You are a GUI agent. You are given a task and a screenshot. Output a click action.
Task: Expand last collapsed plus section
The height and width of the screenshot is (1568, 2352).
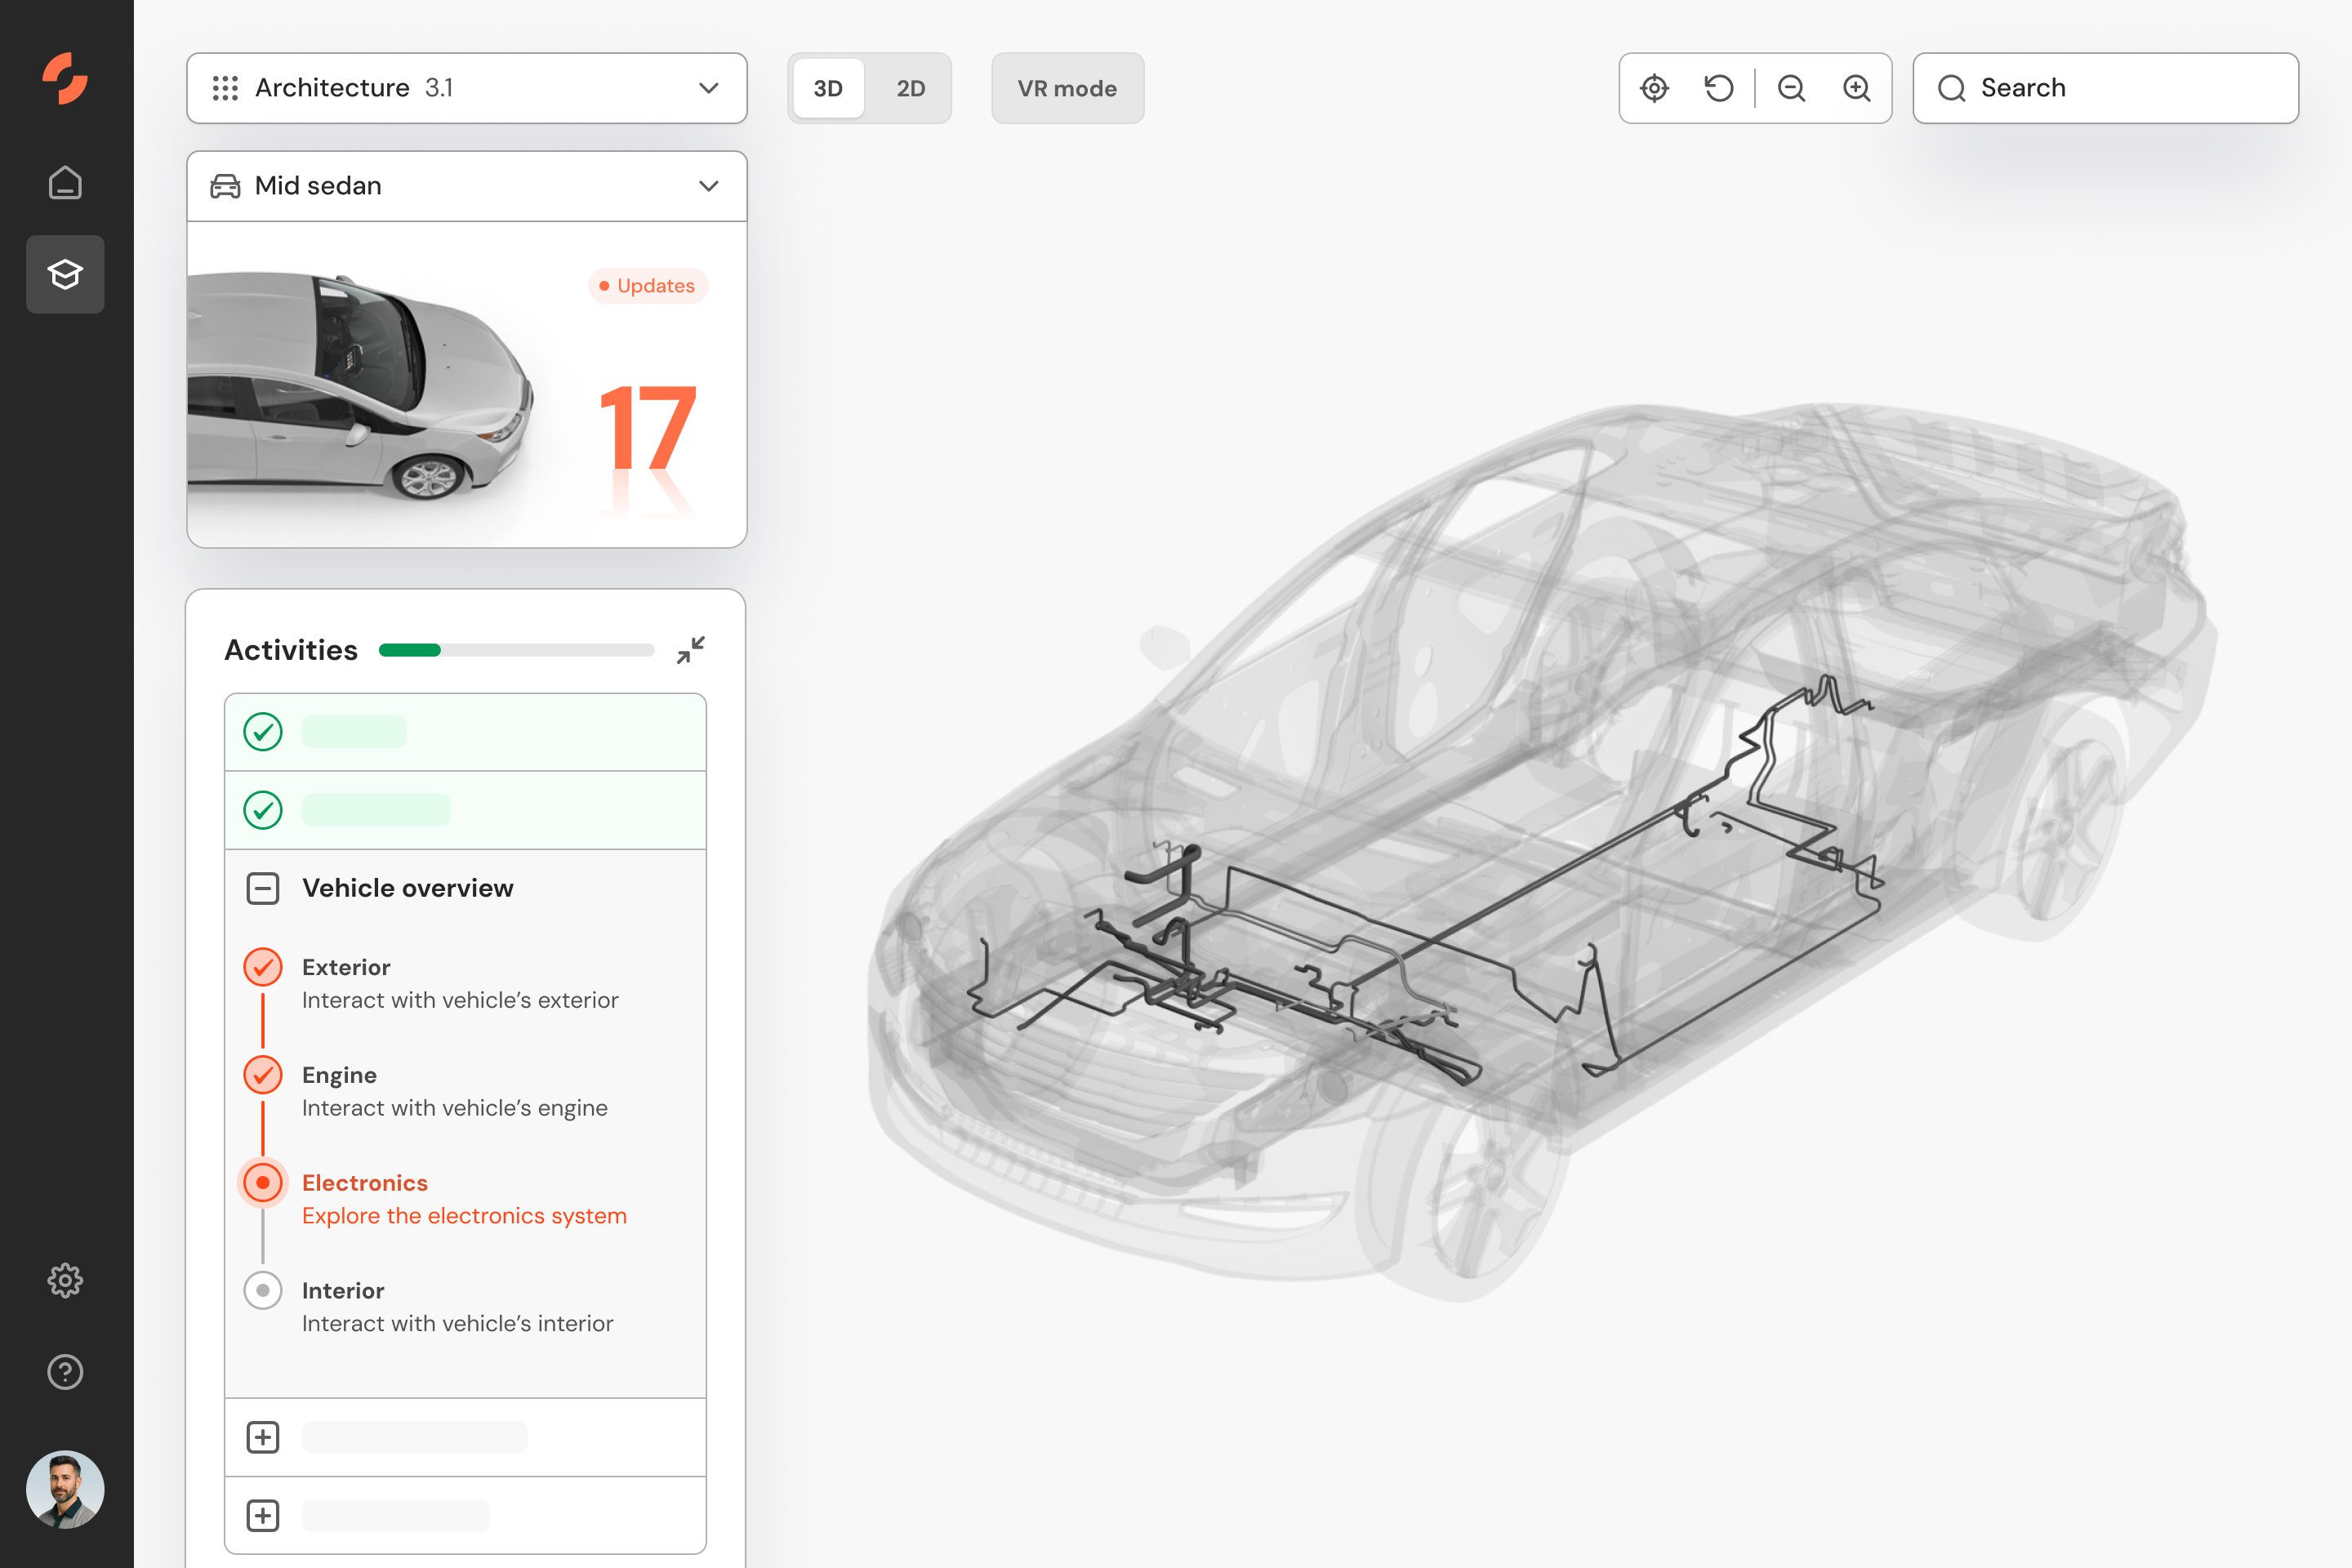point(263,1515)
